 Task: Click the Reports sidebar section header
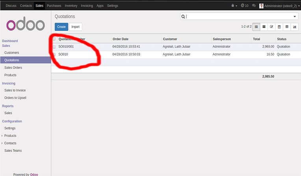pos(7,106)
